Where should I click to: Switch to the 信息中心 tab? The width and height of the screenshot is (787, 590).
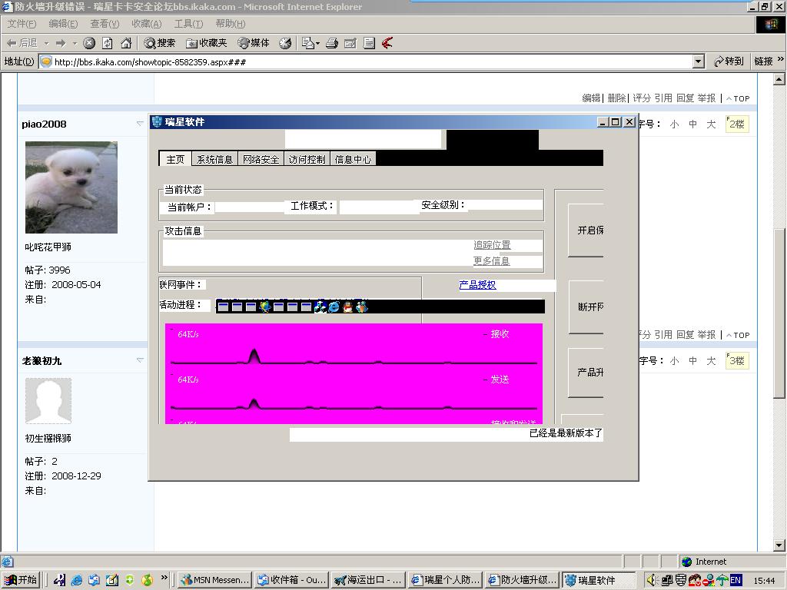[x=354, y=160]
